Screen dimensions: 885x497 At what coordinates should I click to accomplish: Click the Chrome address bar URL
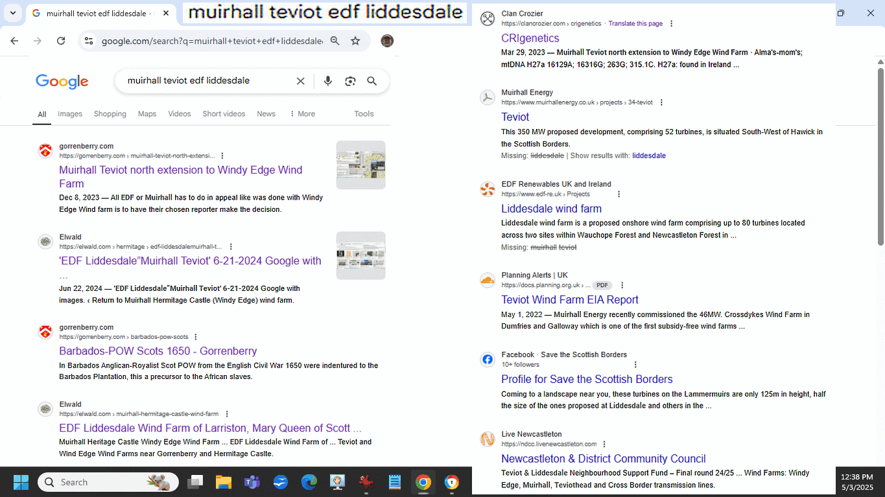212,41
